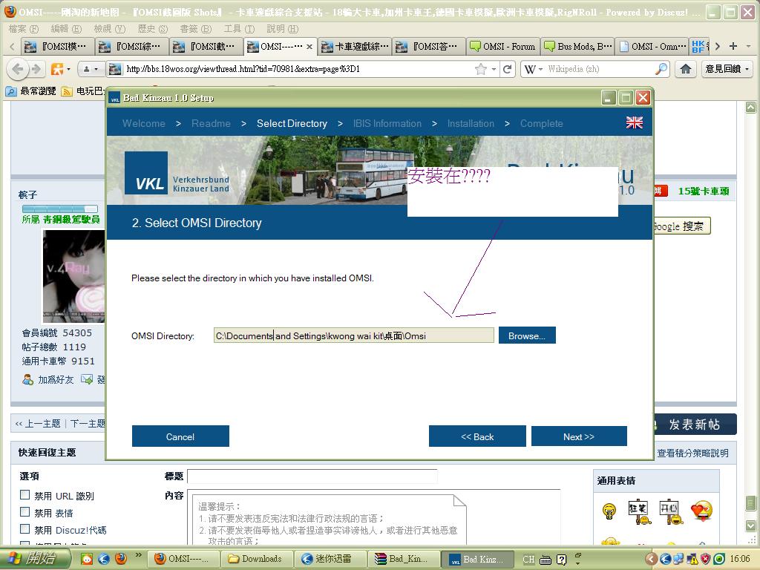This screenshot has width=760, height=570.
Task: Click the bookmark star in the address bar
Action: (x=480, y=69)
